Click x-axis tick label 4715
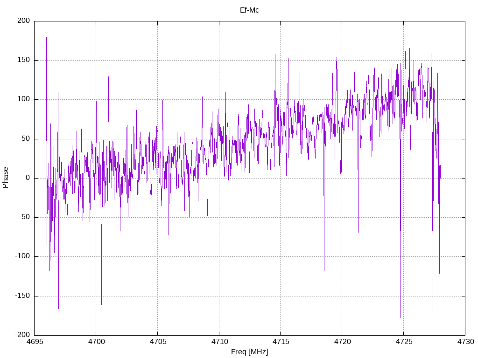The width and height of the screenshot is (478, 358). point(281,342)
